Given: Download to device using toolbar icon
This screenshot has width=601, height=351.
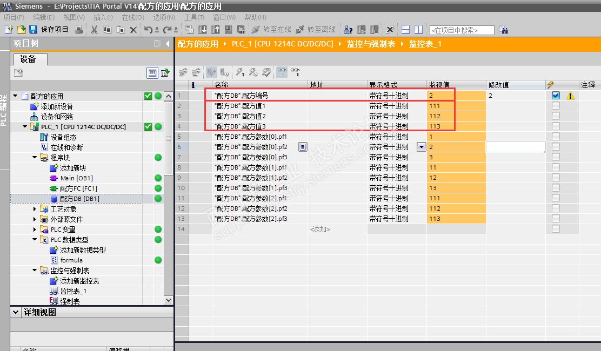Looking at the screenshot, I should pos(202,30).
